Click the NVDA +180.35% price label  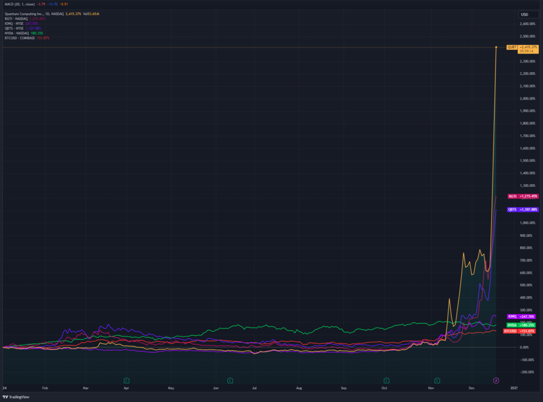coord(521,325)
